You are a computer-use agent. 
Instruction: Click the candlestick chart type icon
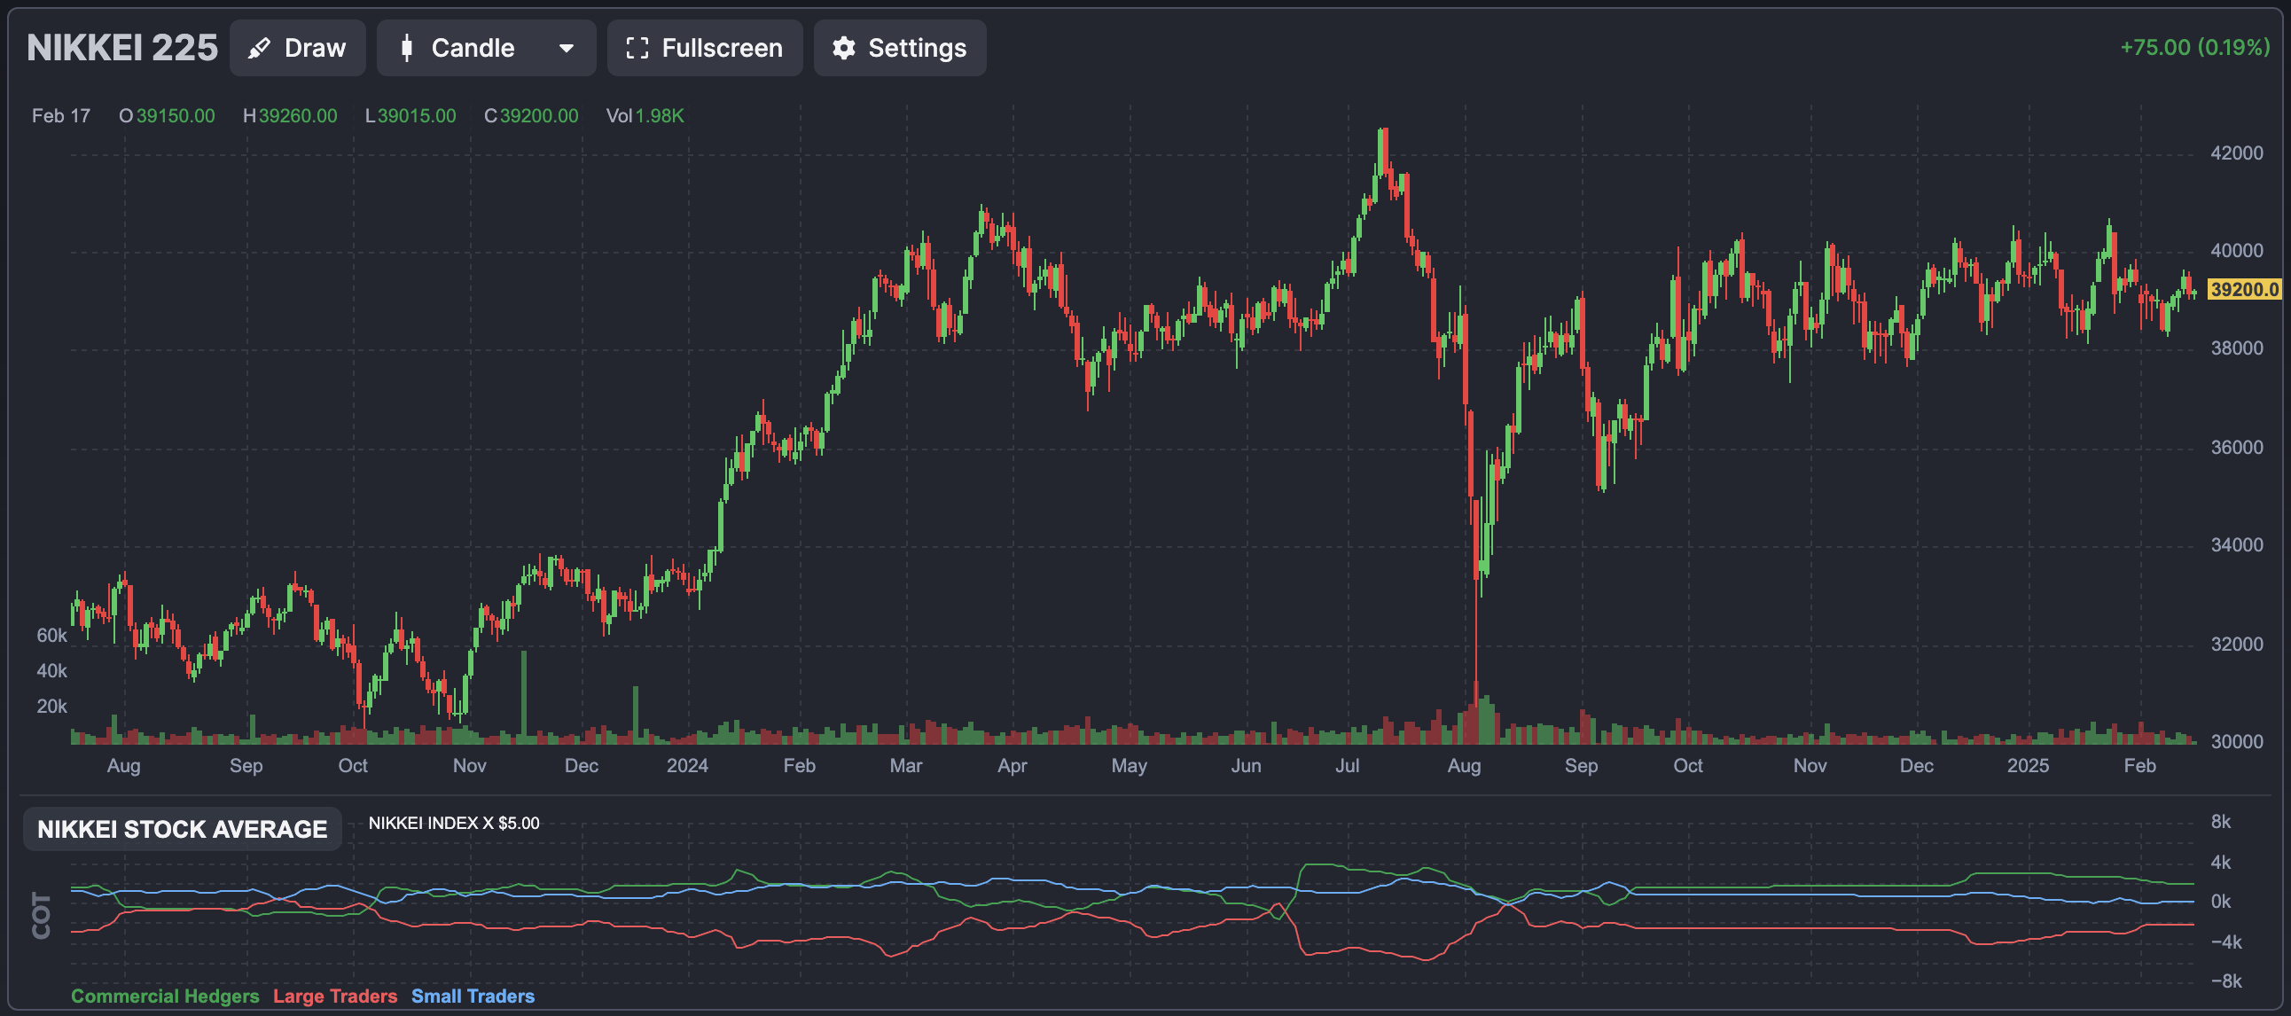tap(406, 48)
